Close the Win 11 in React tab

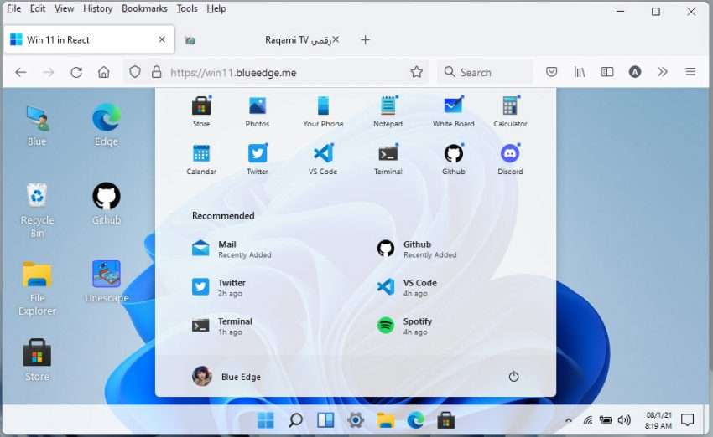[162, 39]
